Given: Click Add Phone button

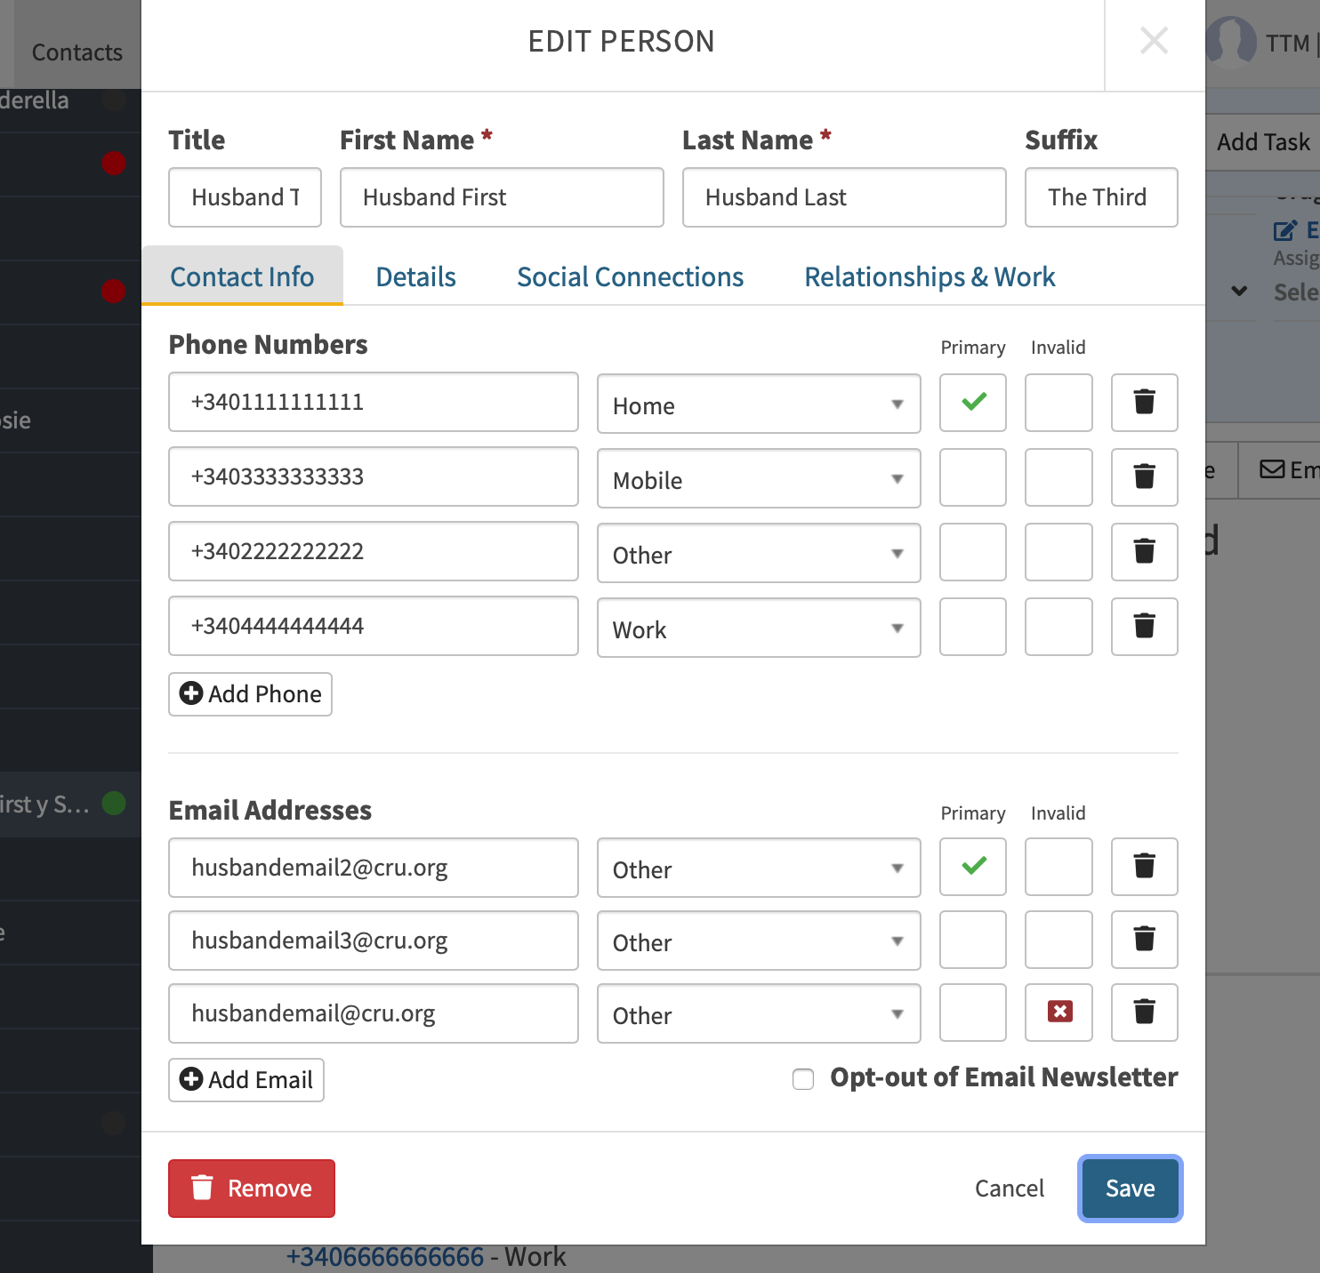Looking at the screenshot, I should point(250,694).
